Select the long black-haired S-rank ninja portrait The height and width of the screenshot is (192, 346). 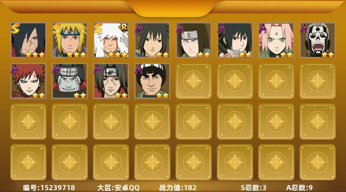pyautogui.click(x=28, y=40)
